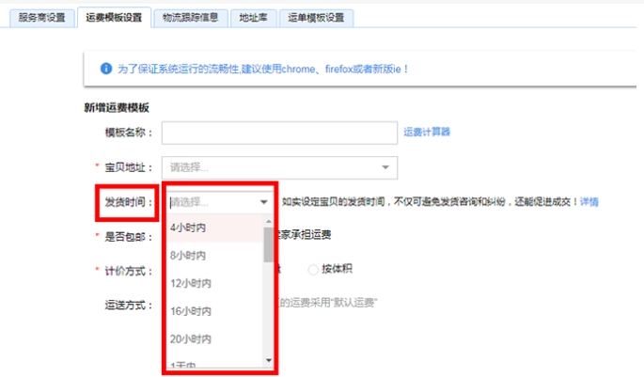Image resolution: width=644 pixels, height=377 pixels.
Task: Open the 服务商设置 tab
Action: pyautogui.click(x=42, y=18)
